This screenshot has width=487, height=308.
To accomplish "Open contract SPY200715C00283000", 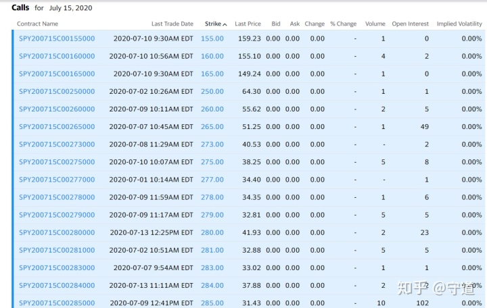I will [x=57, y=268].
